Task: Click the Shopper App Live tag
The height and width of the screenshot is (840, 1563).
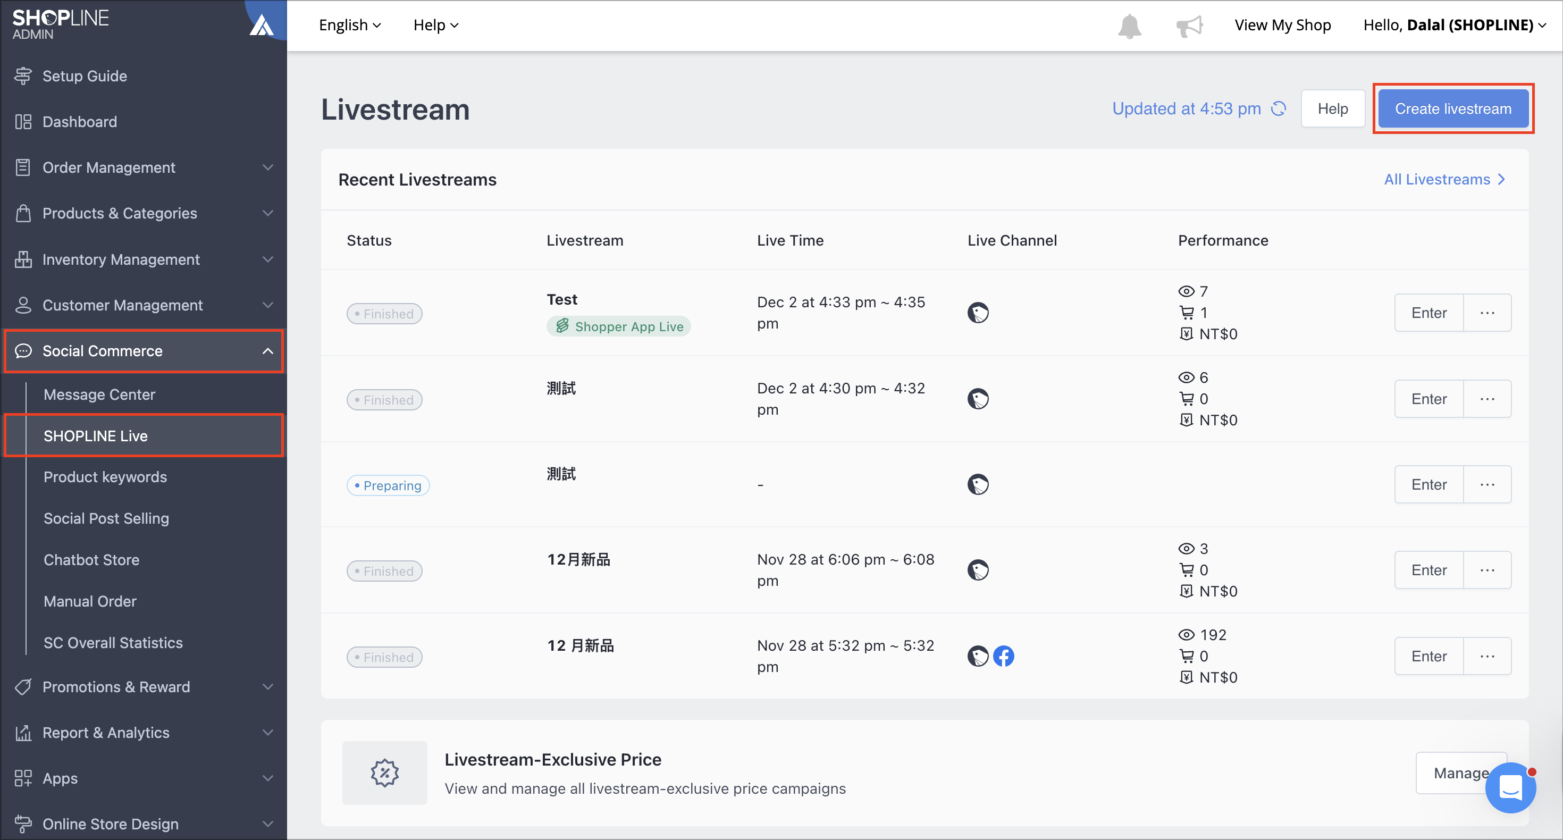Action: click(618, 326)
